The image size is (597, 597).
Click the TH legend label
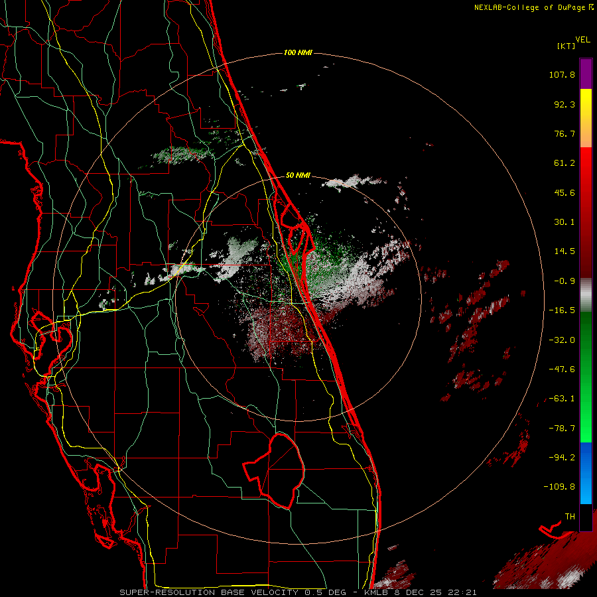[x=570, y=517]
